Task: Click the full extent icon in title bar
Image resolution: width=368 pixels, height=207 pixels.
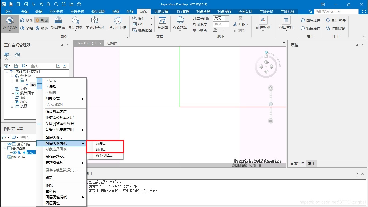Action: tap(64, 4)
